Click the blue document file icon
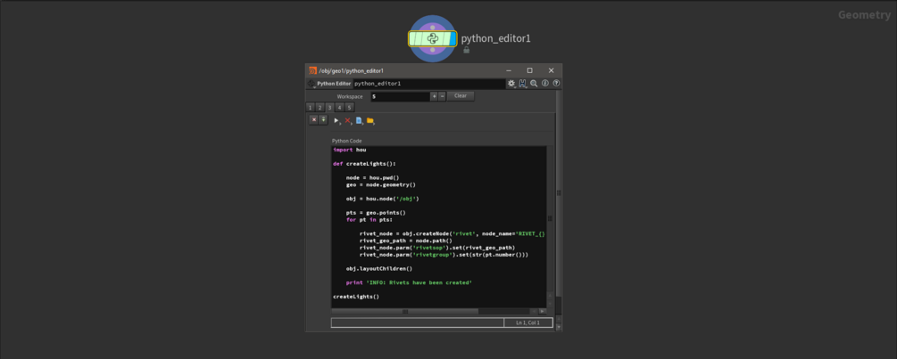The width and height of the screenshot is (897, 359). [360, 121]
